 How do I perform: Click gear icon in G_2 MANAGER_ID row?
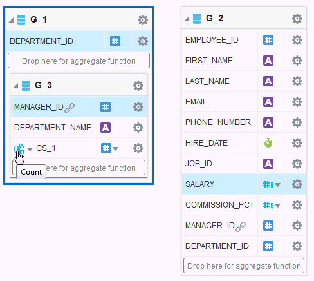297,226
